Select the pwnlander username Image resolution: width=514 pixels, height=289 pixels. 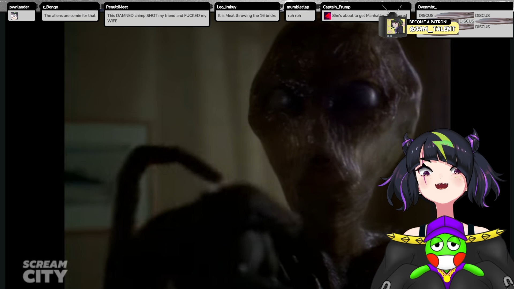pos(19,7)
